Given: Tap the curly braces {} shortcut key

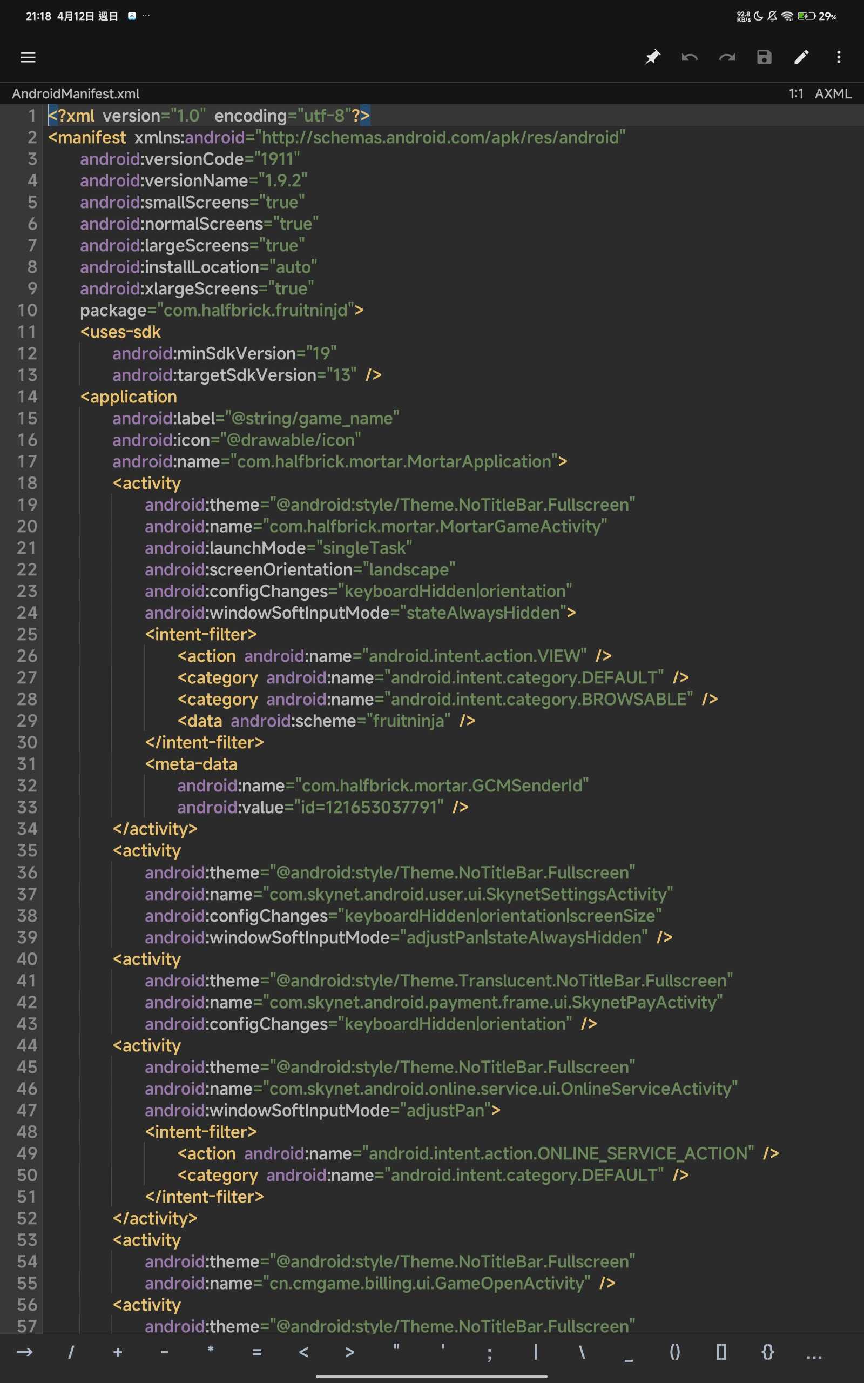Looking at the screenshot, I should point(767,1352).
